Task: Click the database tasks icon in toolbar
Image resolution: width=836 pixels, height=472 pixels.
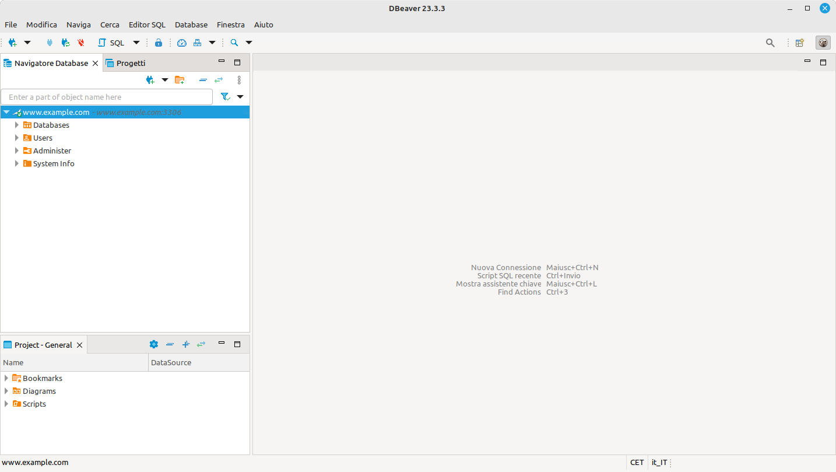Action: (197, 43)
